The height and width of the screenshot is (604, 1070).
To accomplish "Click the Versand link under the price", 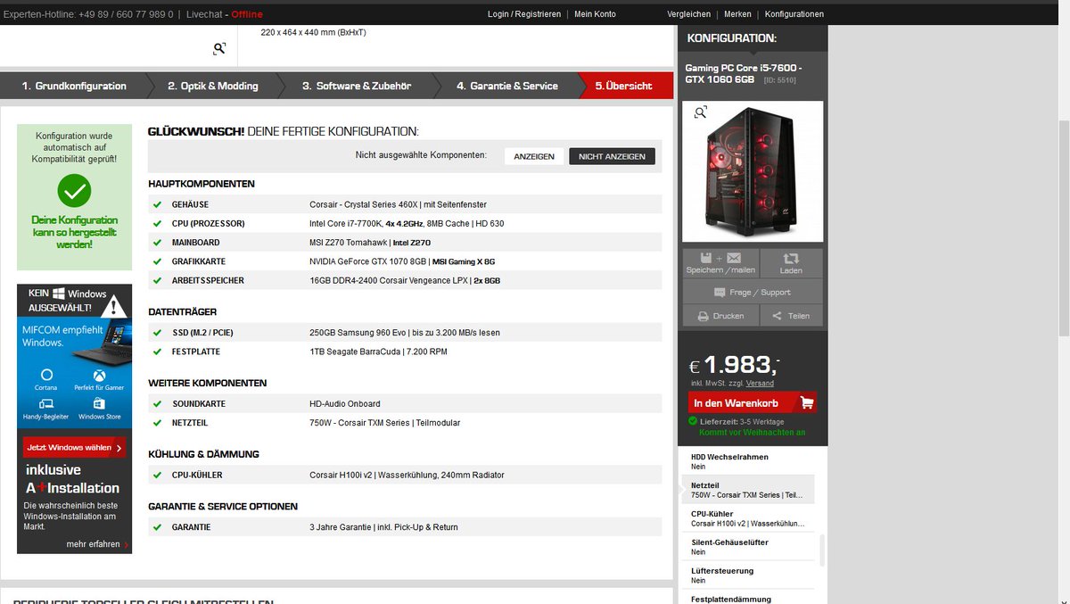I will [x=760, y=383].
